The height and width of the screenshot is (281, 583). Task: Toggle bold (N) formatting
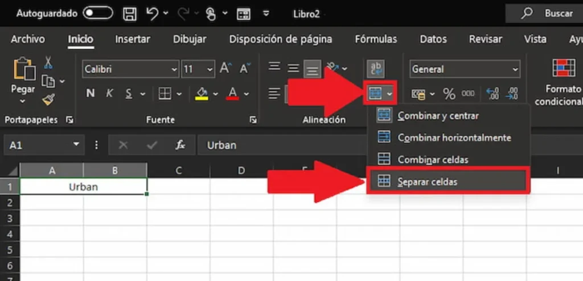[x=90, y=94]
